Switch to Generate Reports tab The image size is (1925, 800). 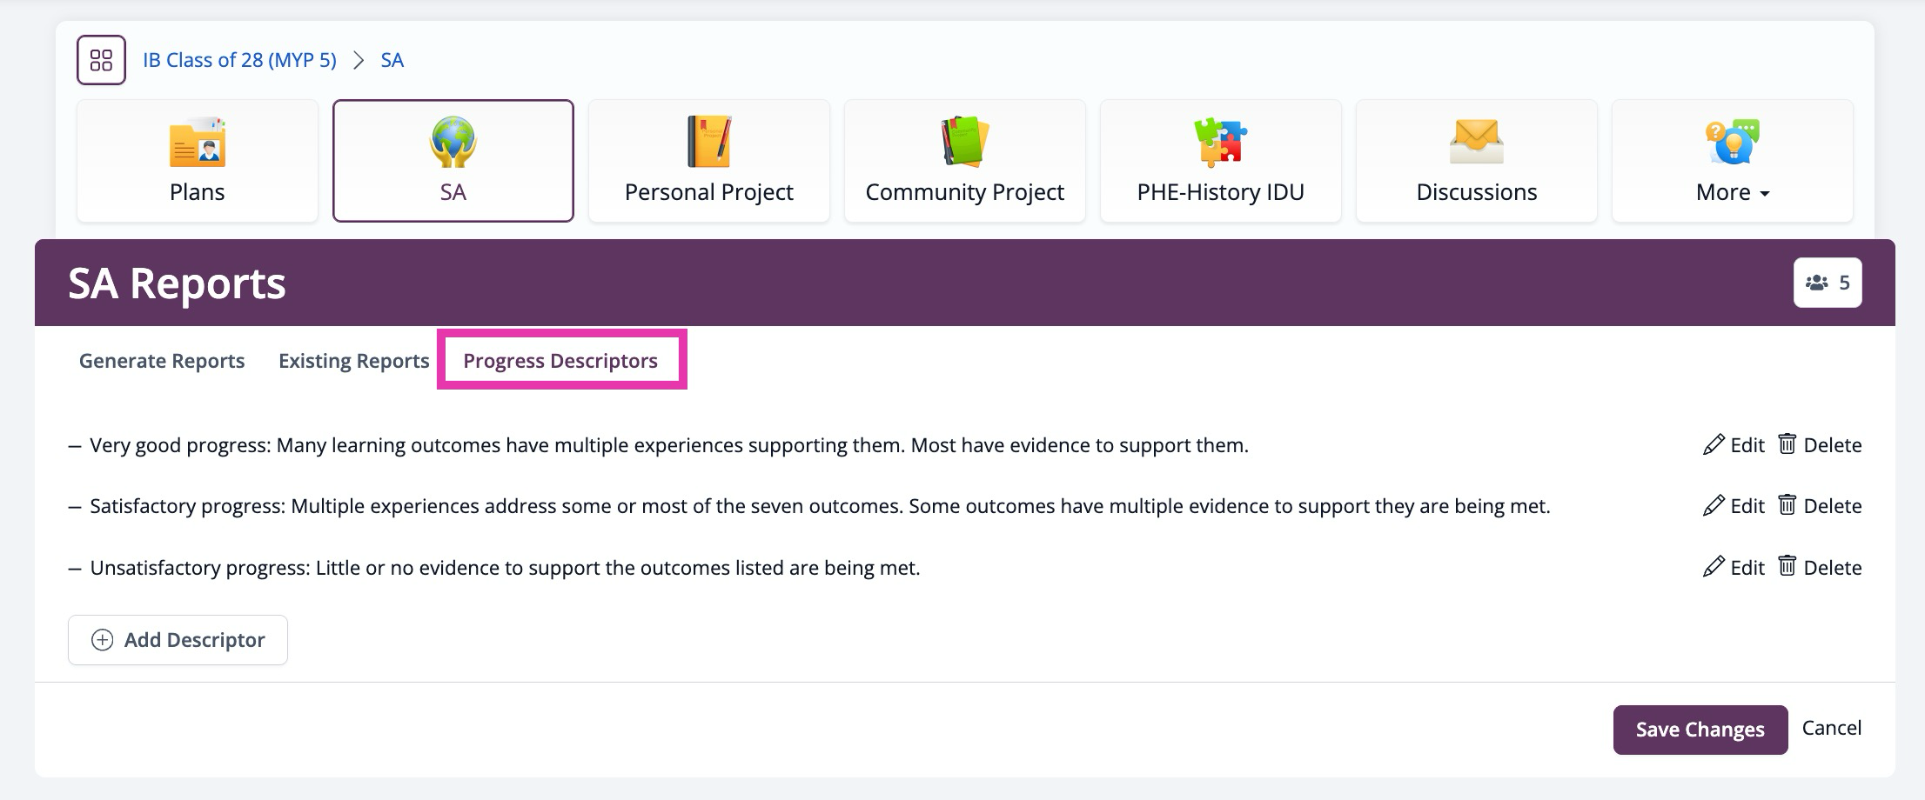pos(162,361)
